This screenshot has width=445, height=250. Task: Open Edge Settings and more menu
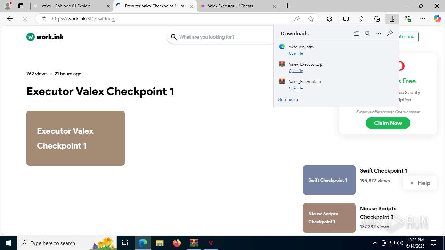coord(423,19)
